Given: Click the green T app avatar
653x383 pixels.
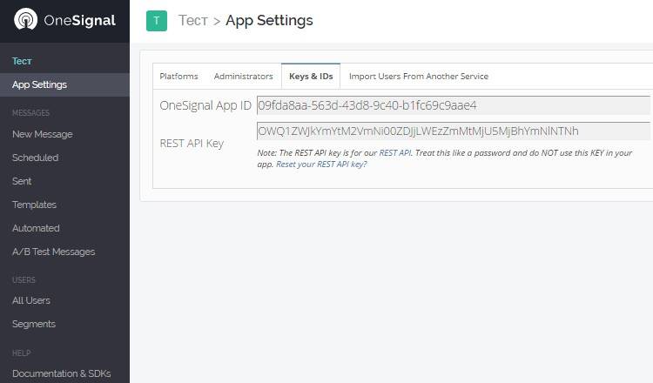Looking at the screenshot, I should click(157, 21).
